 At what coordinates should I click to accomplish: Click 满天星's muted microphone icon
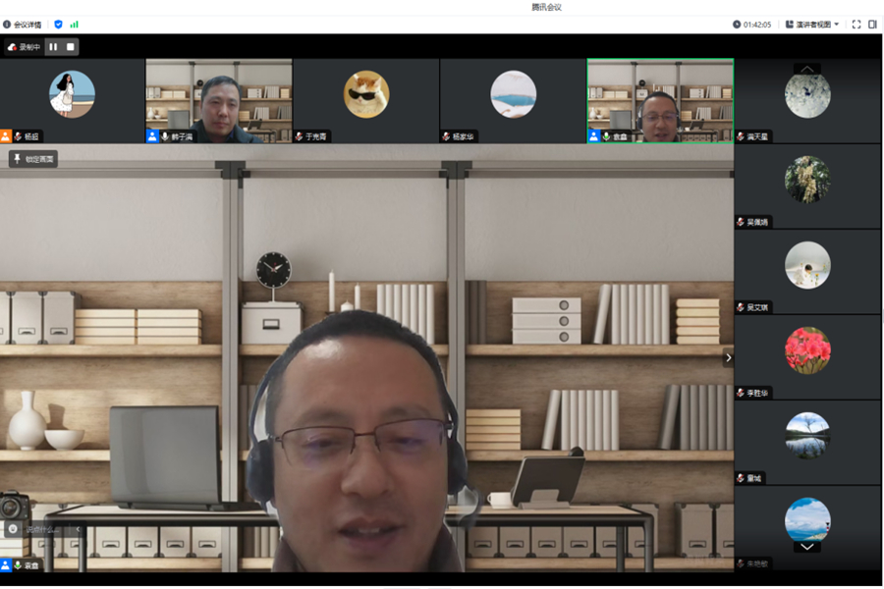(x=741, y=136)
